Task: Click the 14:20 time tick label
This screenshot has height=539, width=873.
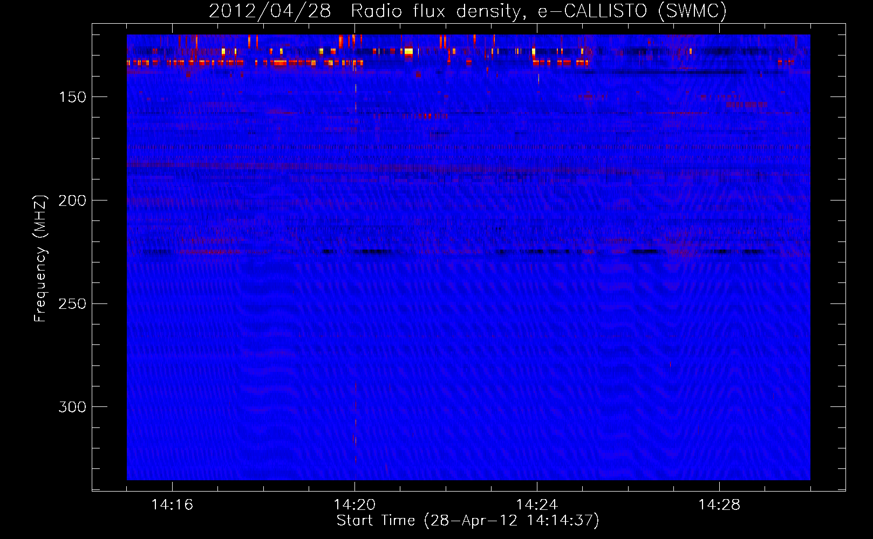Action: pos(354,505)
